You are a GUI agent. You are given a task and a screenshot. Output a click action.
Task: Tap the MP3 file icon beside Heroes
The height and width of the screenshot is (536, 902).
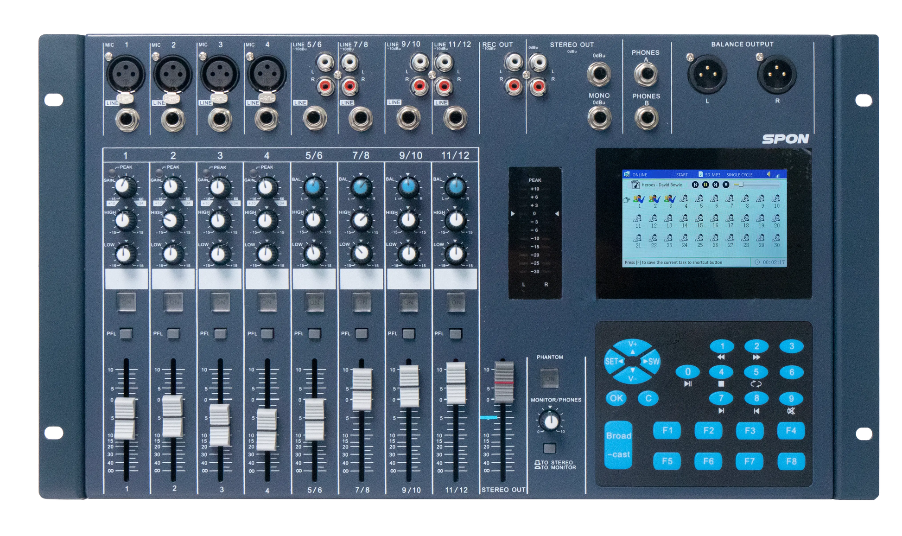click(635, 185)
